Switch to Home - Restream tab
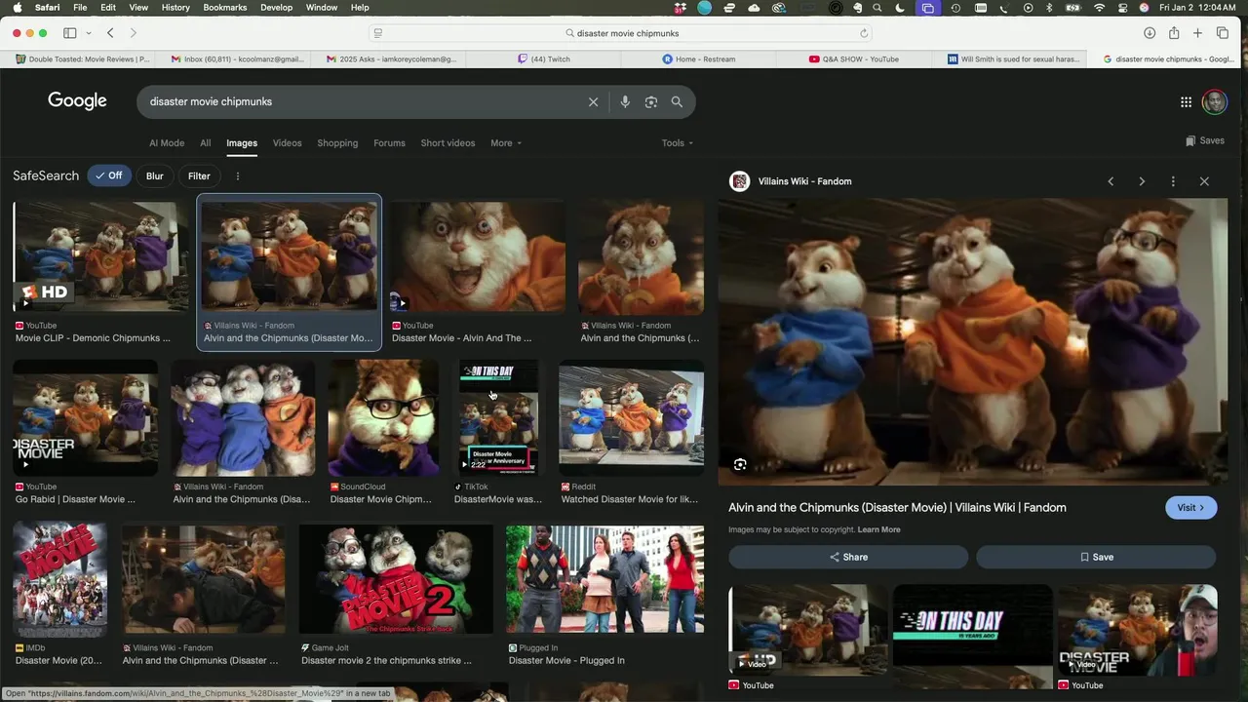 [699, 58]
